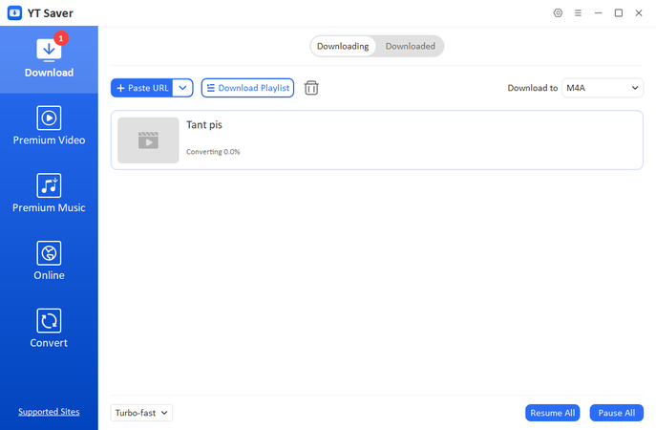Click the YT Saver app logo
This screenshot has width=656, height=430.
14,13
